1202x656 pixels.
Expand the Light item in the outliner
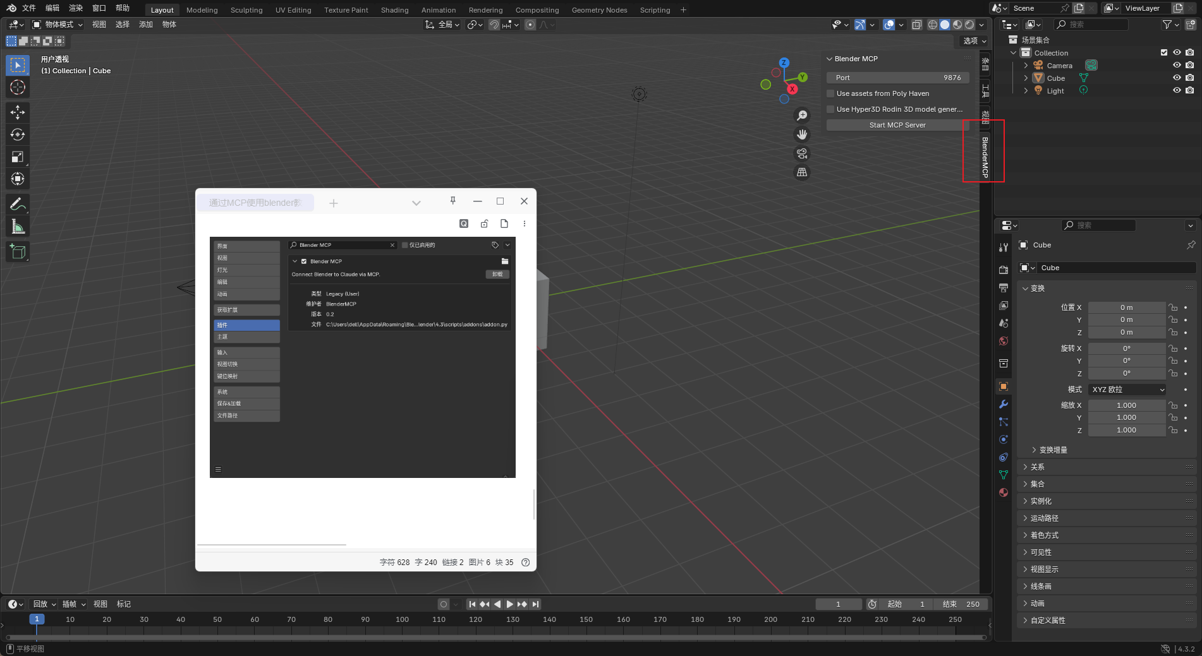[1025, 90]
